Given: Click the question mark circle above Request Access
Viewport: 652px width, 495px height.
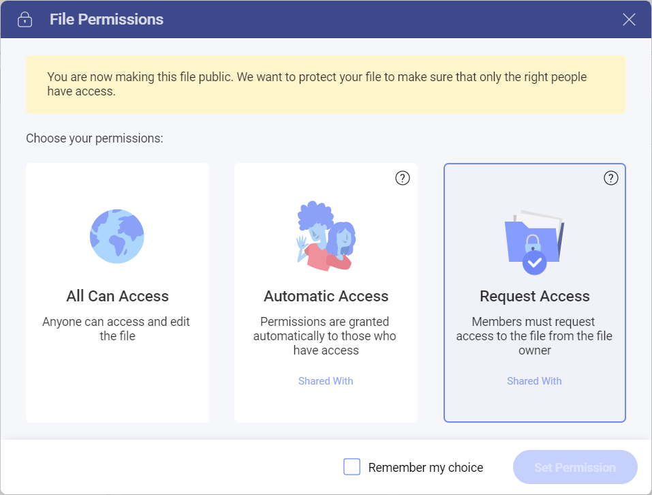Looking at the screenshot, I should (x=610, y=177).
